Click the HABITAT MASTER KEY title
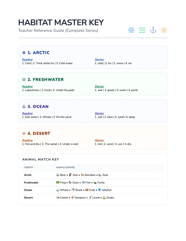The width and height of the screenshot is (186, 241). pyautogui.click(x=61, y=22)
